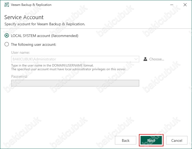Click the Choose... user button
Image resolution: width=192 pixels, height=149 pixels.
154,59
